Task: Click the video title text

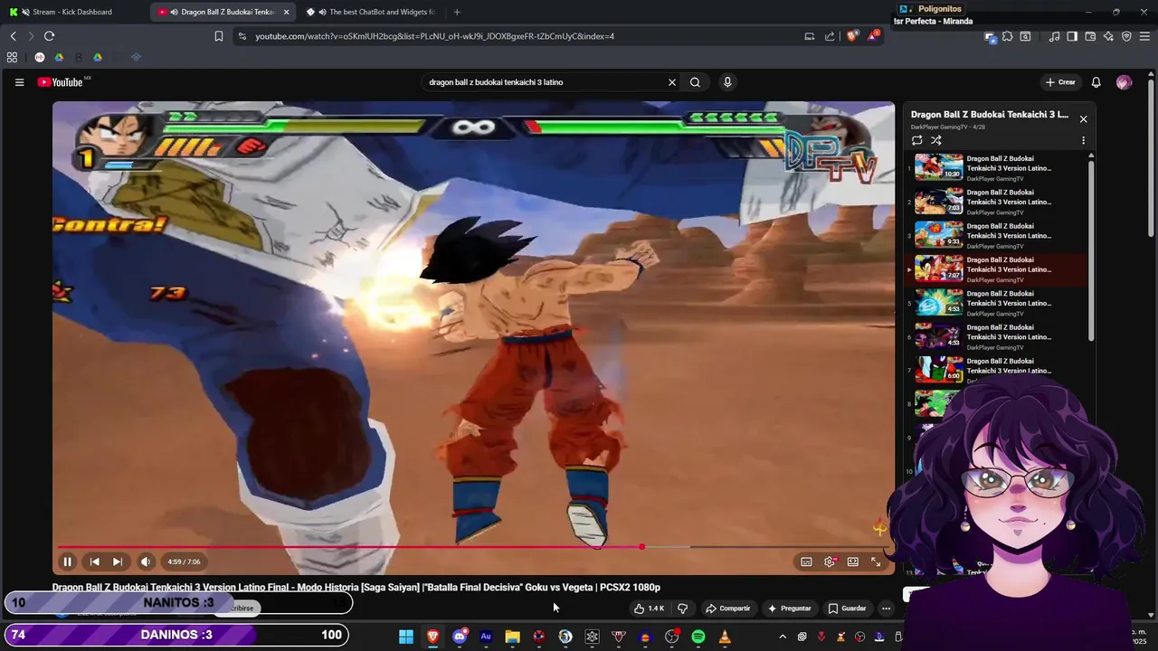Action: [356, 588]
